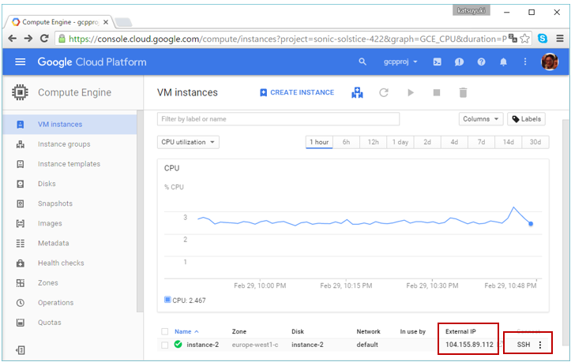The width and height of the screenshot is (571, 362).
Task: Click browser back arrow
Action: [x=13, y=38]
